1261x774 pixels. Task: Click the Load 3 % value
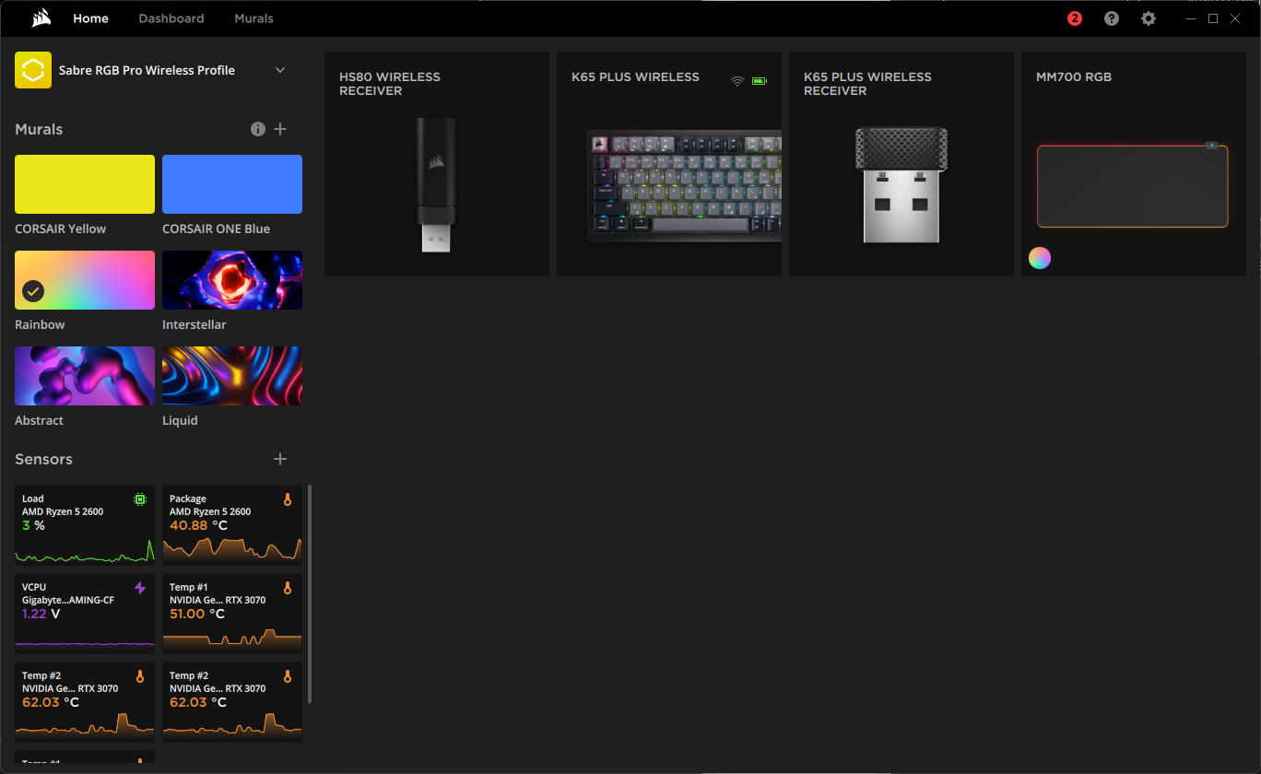pos(33,525)
